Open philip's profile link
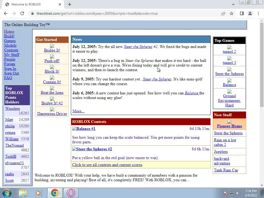This screenshot has width=264, height=198. pyautogui.click(x=10, y=126)
